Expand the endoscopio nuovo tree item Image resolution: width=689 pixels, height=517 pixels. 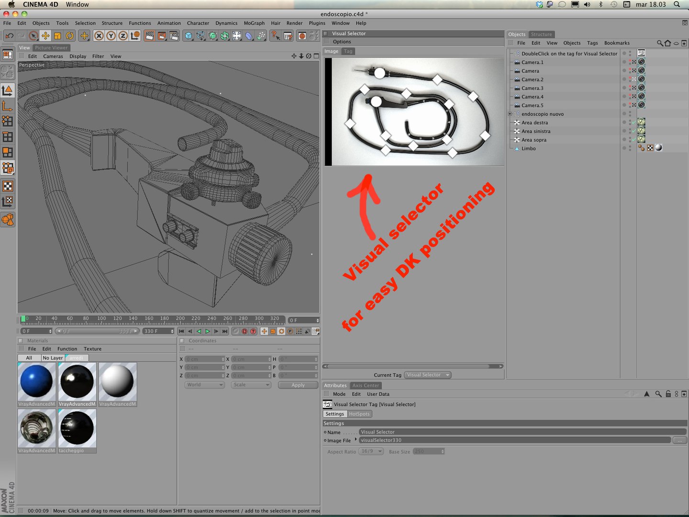pos(510,114)
